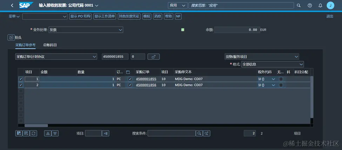The height and width of the screenshot is (150, 342).
Task: Click the purchase order number field 4500001855
Action: pos(115,57)
